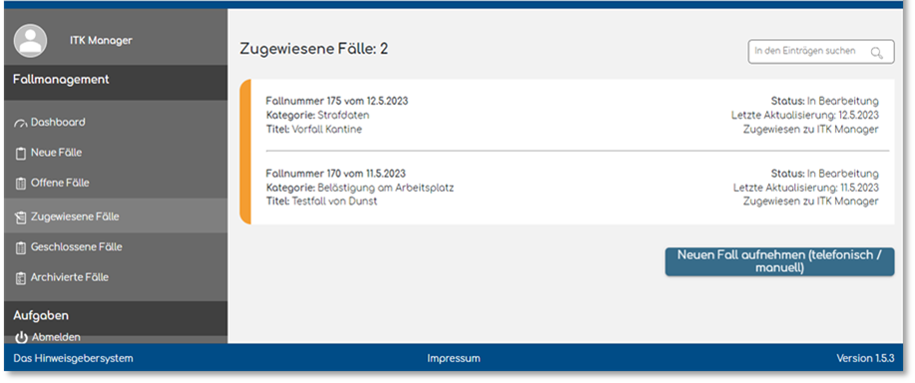
Task: Click the Zugewiesene Fälle icon
Action: click(21, 217)
